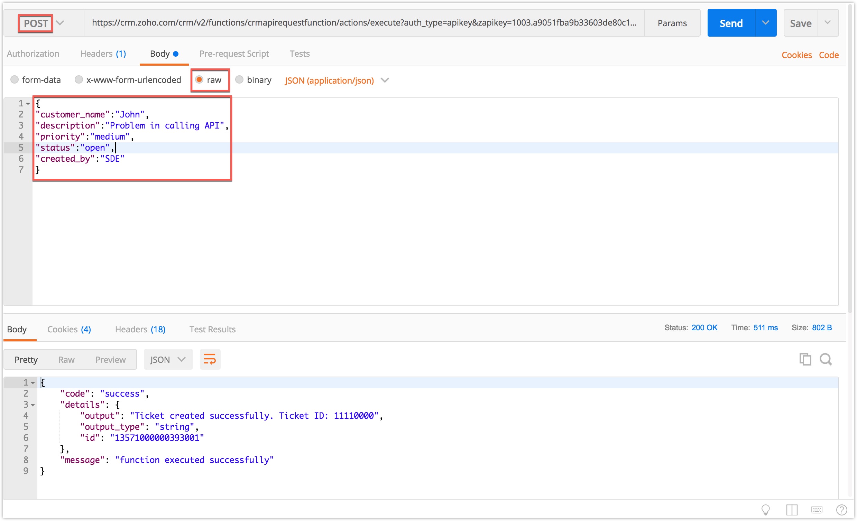Select the form-data radio button
Screen dimensions: 857x521
coord(15,79)
